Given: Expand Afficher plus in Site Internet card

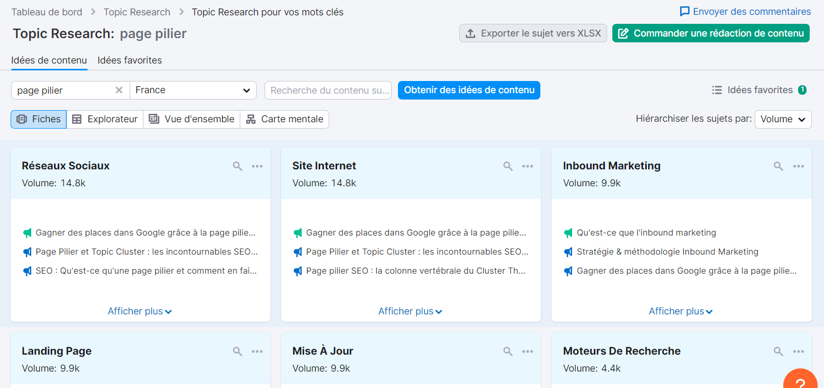Looking at the screenshot, I should (411, 311).
